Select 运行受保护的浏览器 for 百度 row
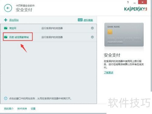Screen dimensions: 152x114 click(52, 37)
